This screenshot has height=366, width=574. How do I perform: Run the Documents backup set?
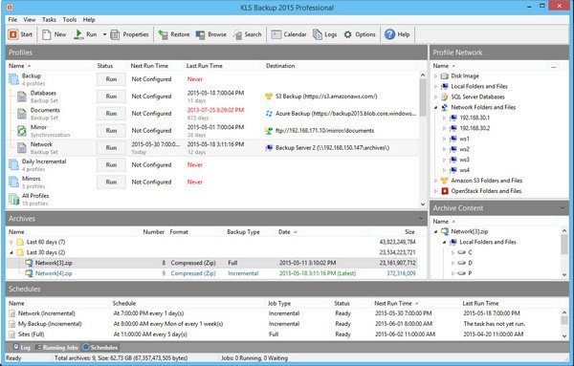(x=111, y=114)
